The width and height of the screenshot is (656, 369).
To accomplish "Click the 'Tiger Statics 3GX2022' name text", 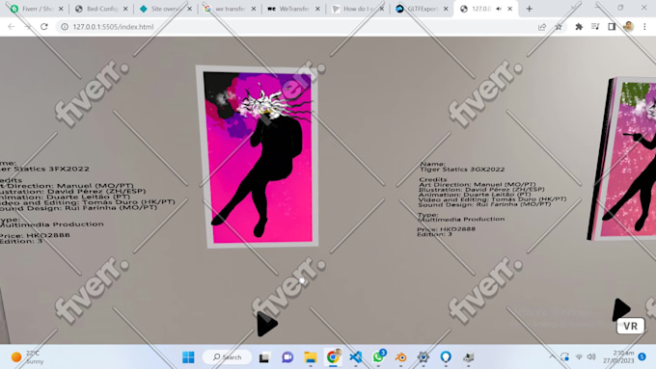I will point(462,170).
